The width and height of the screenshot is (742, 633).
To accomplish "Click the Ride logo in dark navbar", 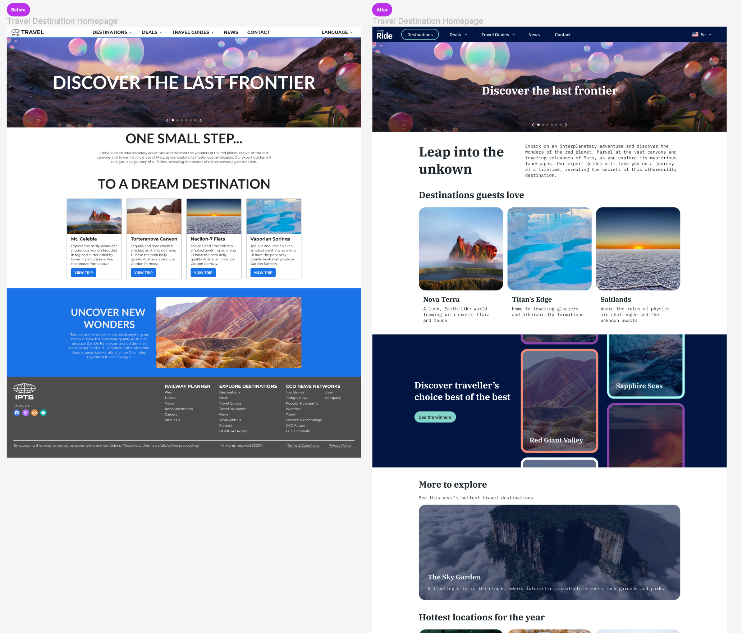I will 384,35.
